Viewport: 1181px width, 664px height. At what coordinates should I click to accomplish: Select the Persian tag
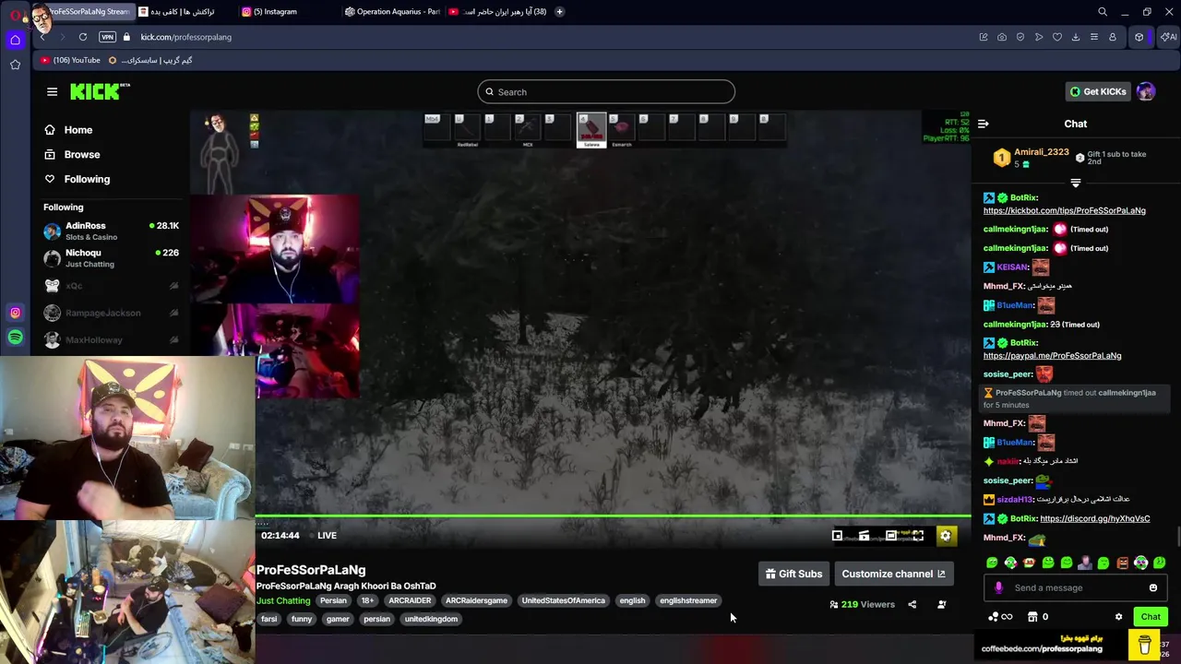[333, 600]
